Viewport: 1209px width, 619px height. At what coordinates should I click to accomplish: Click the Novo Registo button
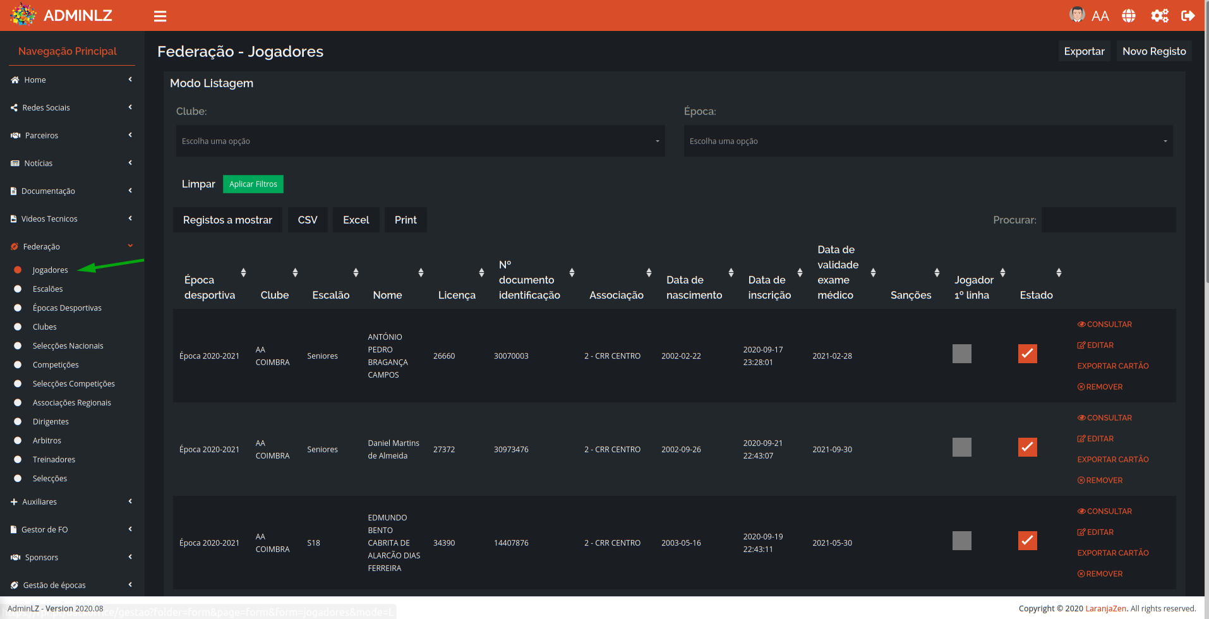pos(1154,51)
